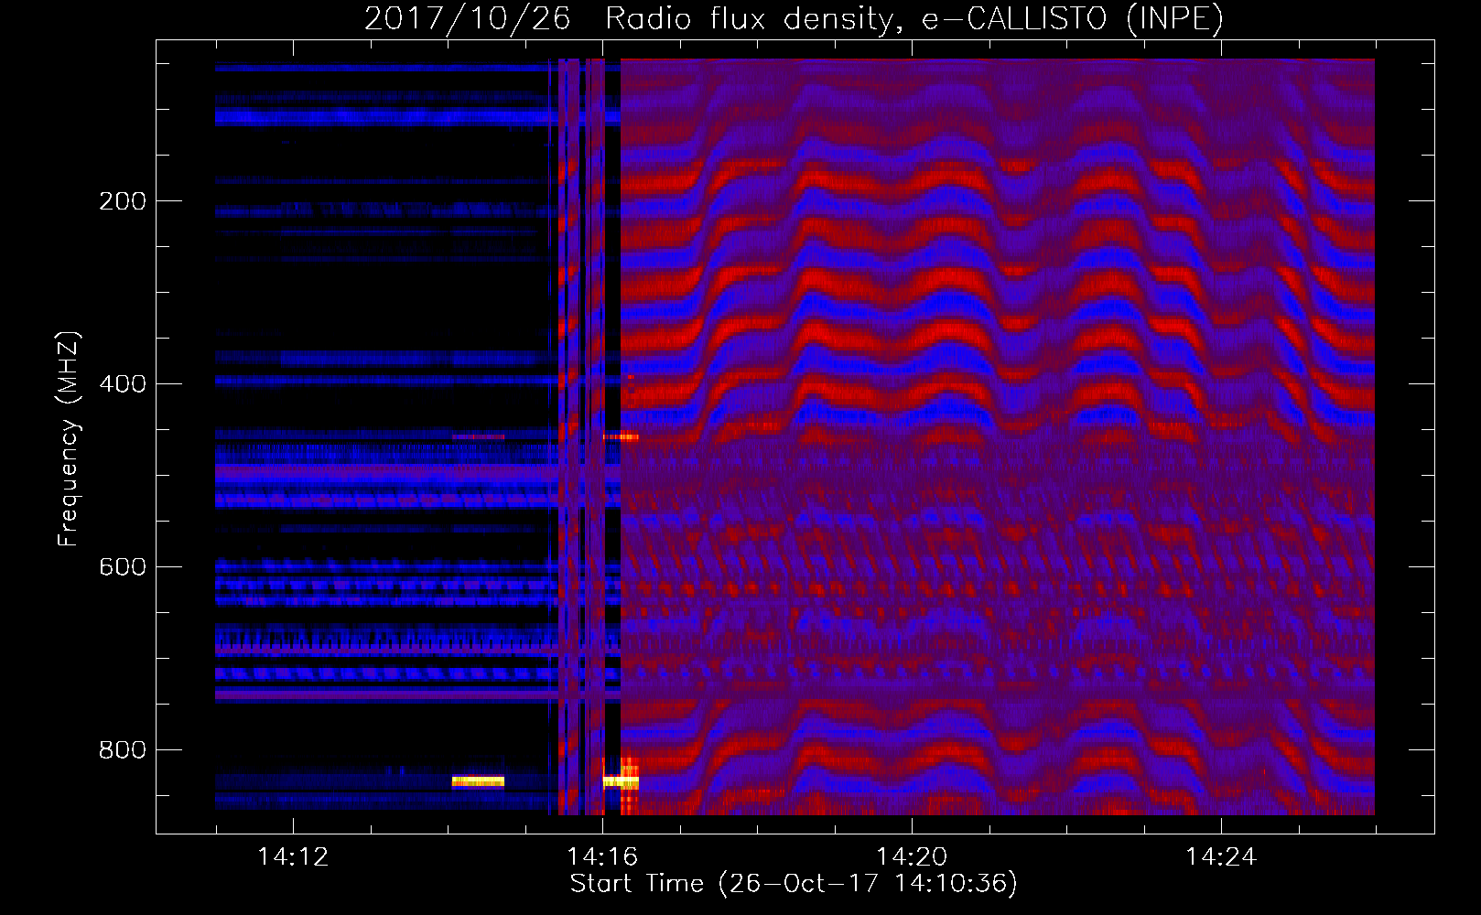Click the 14:20 time tick label

912,857
